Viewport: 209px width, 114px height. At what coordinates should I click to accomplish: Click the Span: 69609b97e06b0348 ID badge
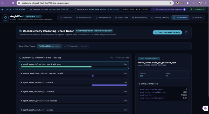pos(149,59)
